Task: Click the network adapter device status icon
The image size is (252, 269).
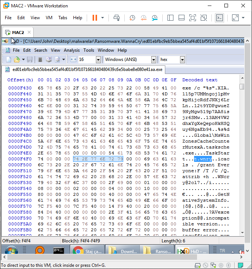Action: click(213, 265)
